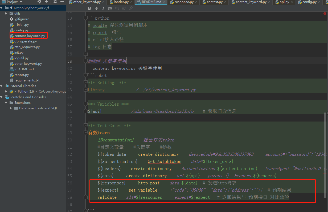Open Project panel settings gear
This screenshot has width=328, height=212.
pyautogui.click(x=55, y=2)
